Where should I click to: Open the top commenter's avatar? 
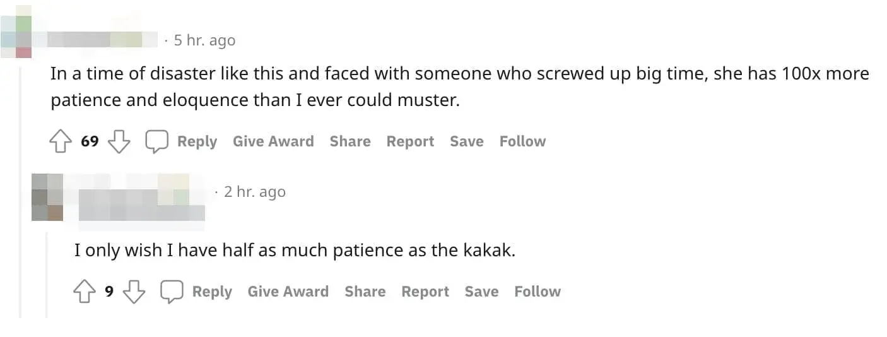16,32
